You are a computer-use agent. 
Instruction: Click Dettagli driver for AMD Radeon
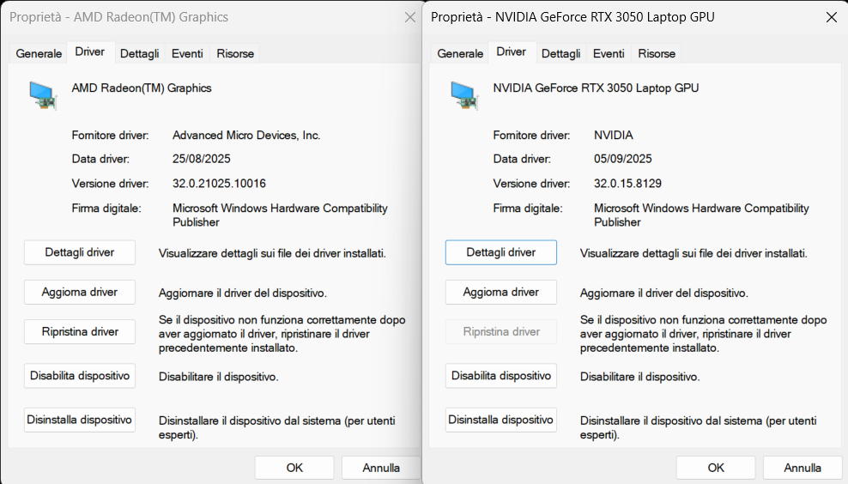tap(80, 252)
